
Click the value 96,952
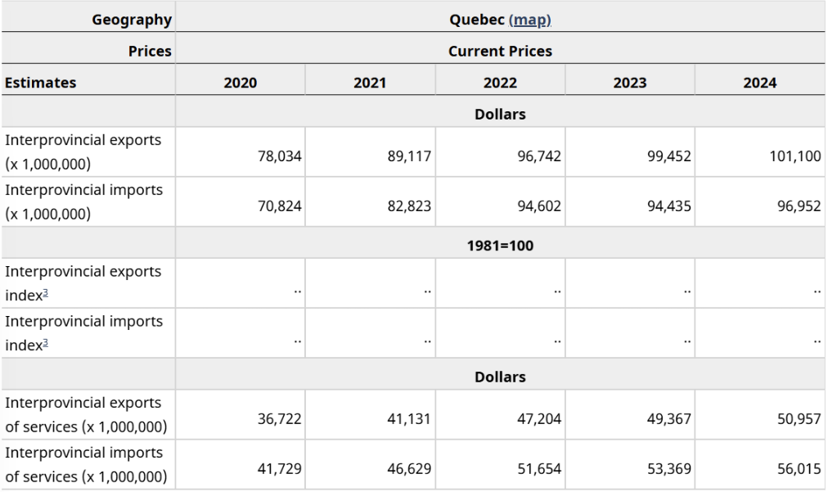(x=799, y=206)
